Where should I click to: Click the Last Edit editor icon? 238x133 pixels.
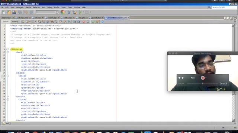(23, 22)
